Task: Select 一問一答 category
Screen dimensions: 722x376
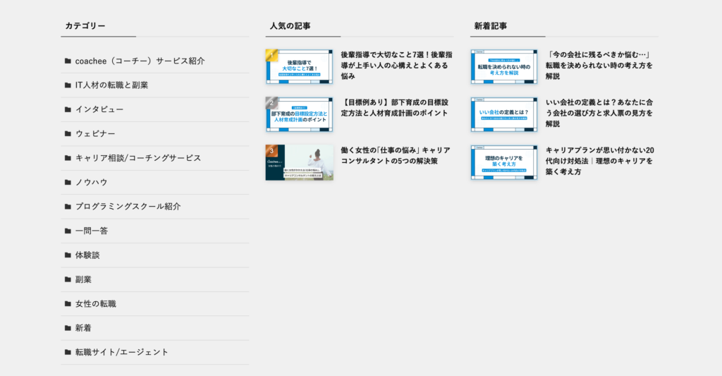Action: [92, 231]
